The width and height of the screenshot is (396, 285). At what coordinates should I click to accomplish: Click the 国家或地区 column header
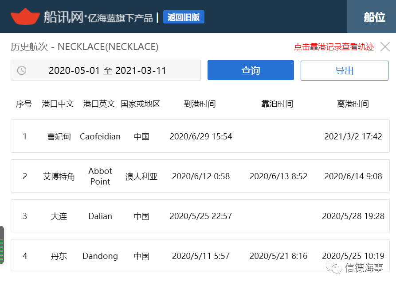(x=141, y=104)
